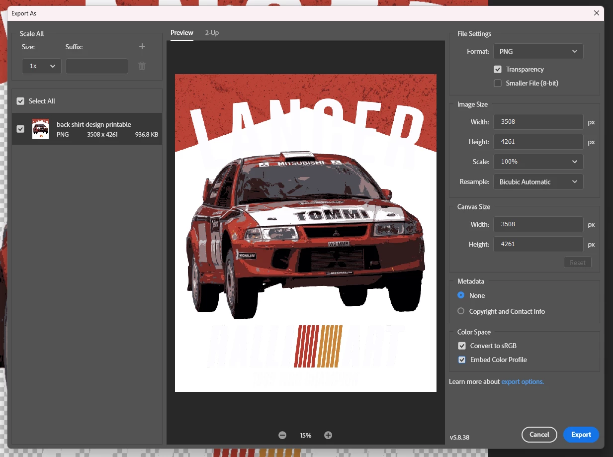Click the 3508 x 4261 dimensions text
Screen dimensions: 613x457
[102, 135]
